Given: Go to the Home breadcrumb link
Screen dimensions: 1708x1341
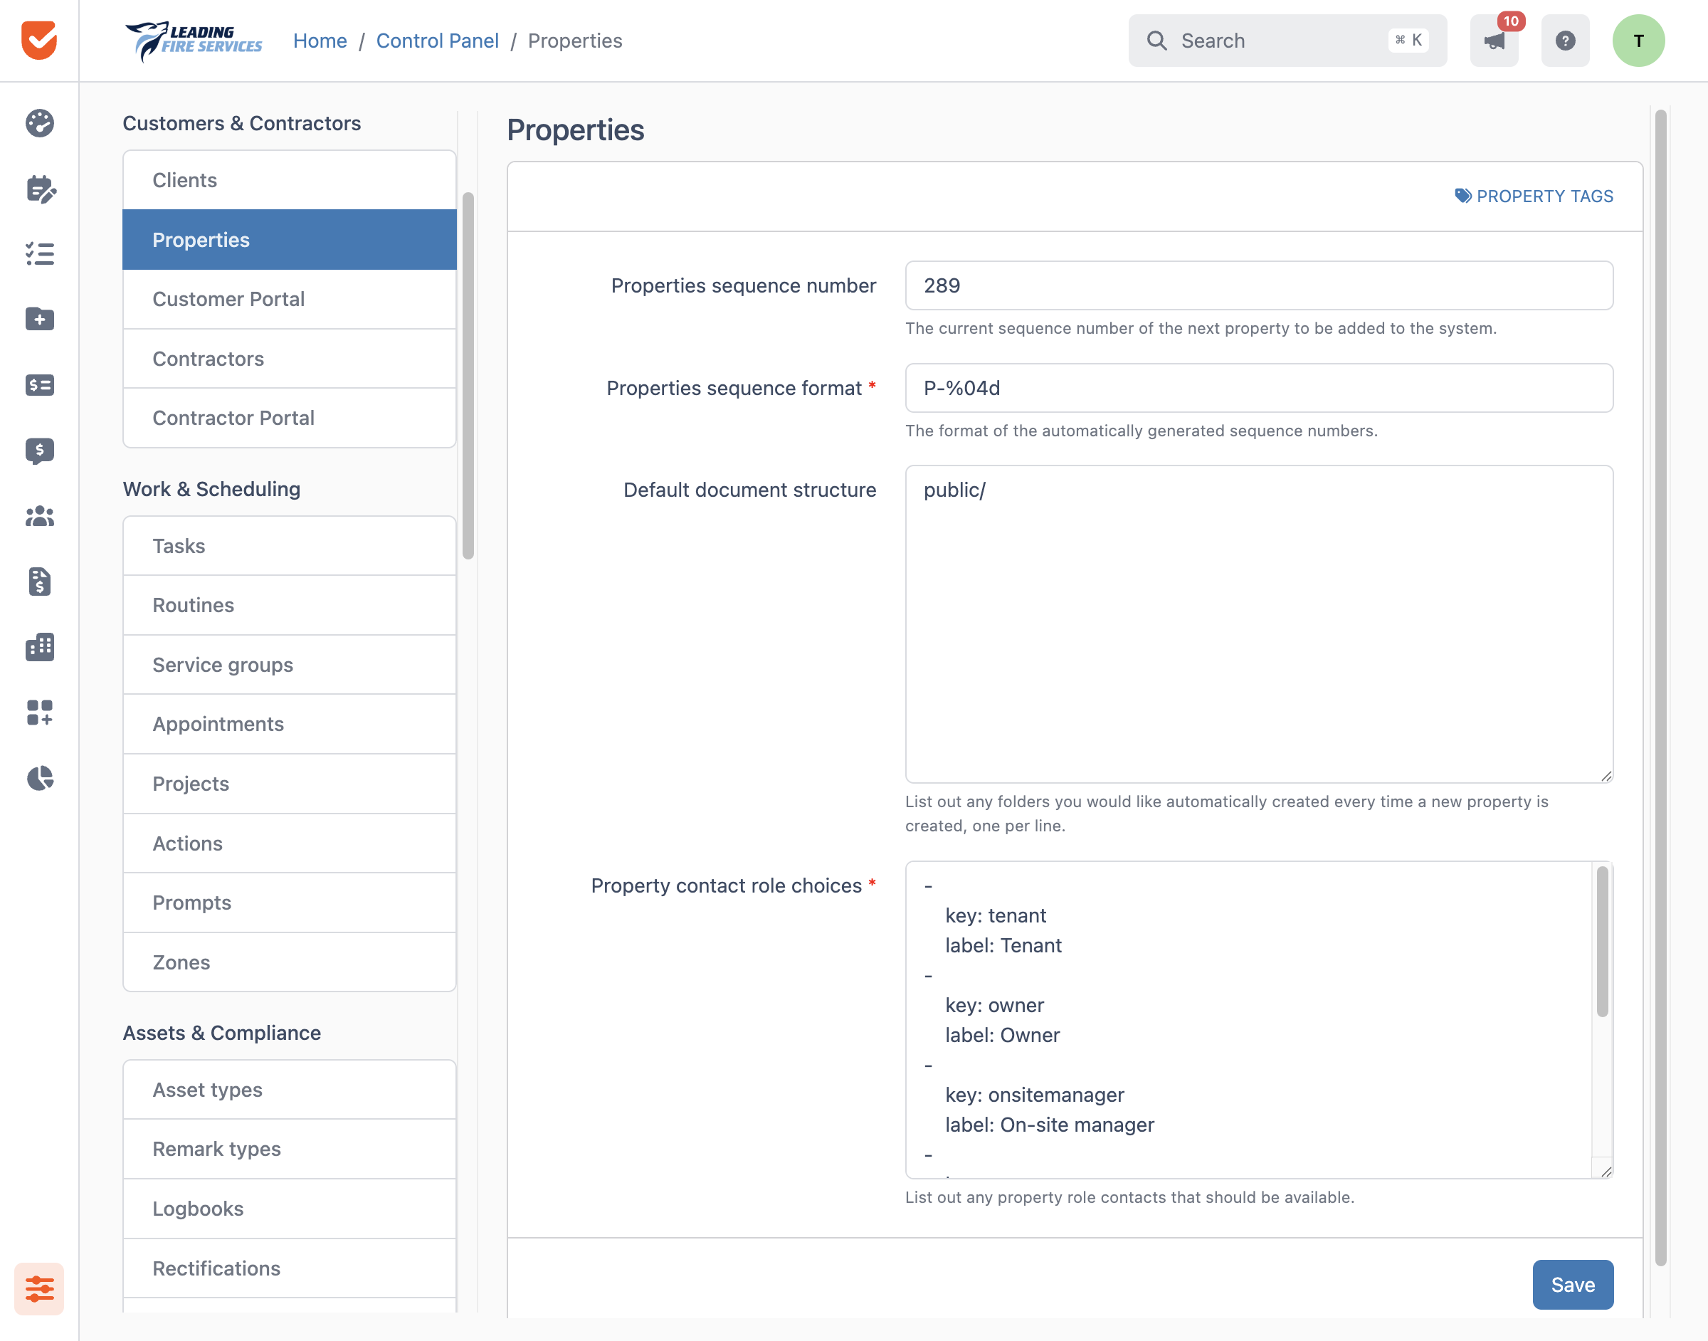Looking at the screenshot, I should pyautogui.click(x=320, y=41).
